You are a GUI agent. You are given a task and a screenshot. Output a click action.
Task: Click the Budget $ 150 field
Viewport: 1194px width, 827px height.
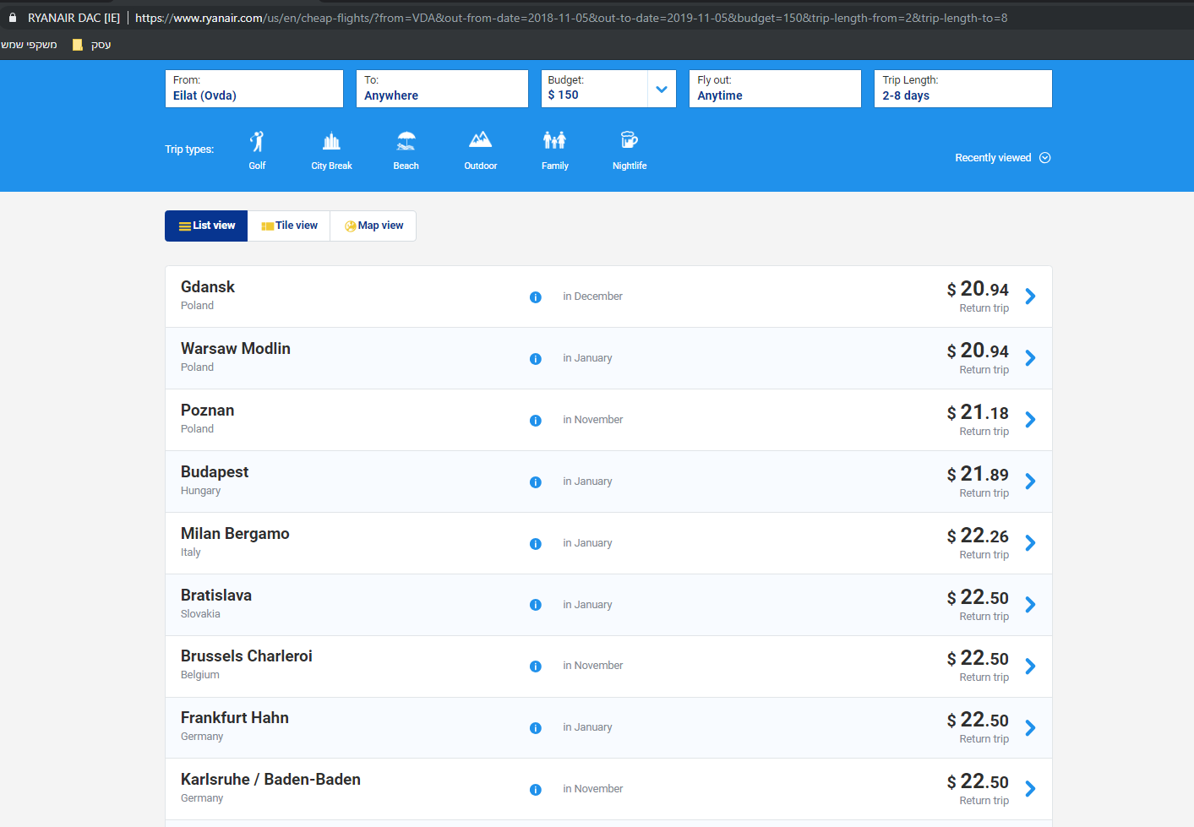click(x=594, y=89)
